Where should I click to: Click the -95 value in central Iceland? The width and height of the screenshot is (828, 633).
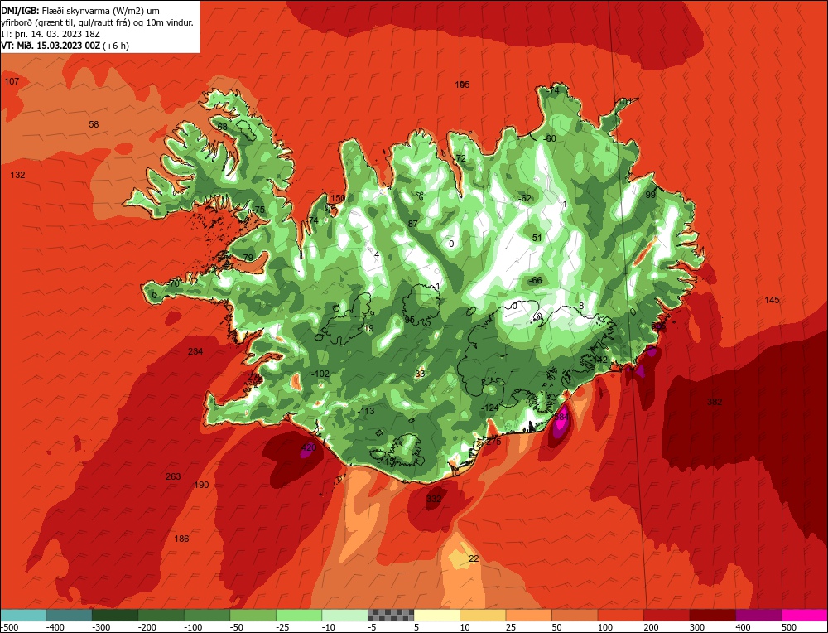click(408, 320)
